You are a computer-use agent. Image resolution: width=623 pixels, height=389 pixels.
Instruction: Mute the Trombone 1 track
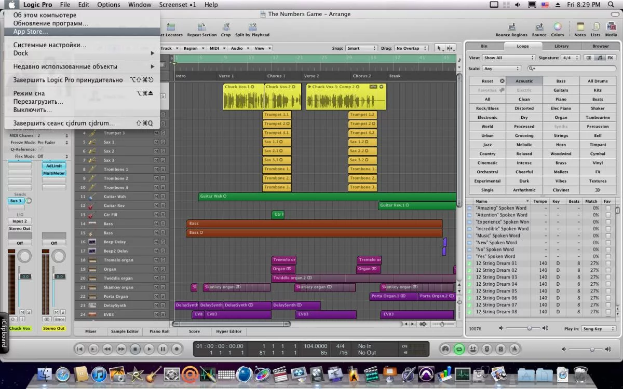point(156,169)
